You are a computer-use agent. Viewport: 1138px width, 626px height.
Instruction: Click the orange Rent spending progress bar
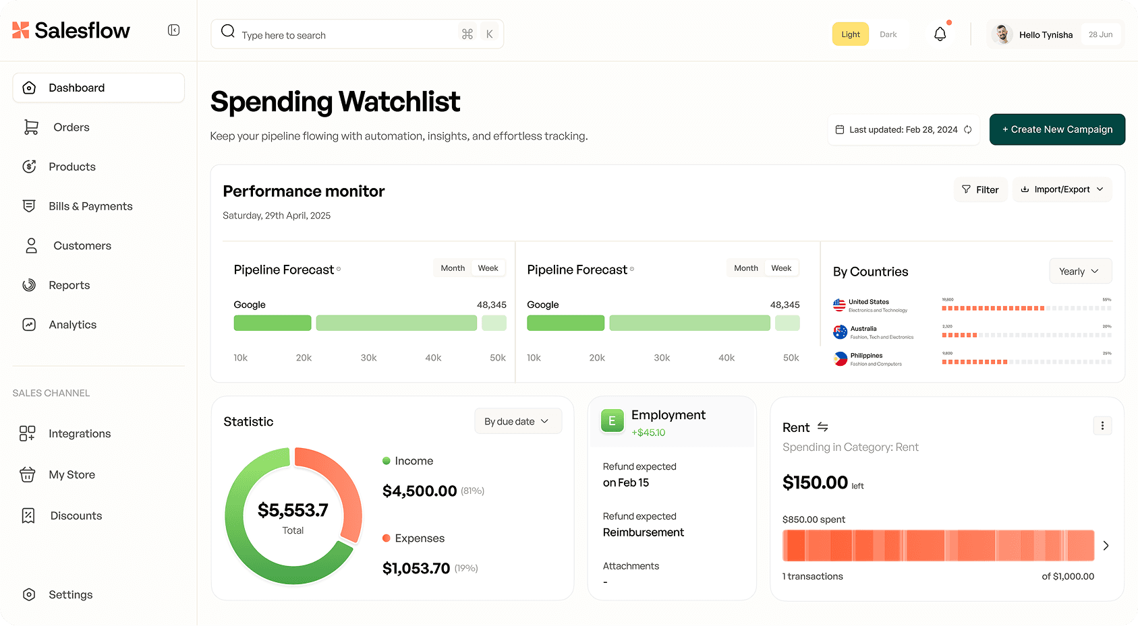[938, 546]
